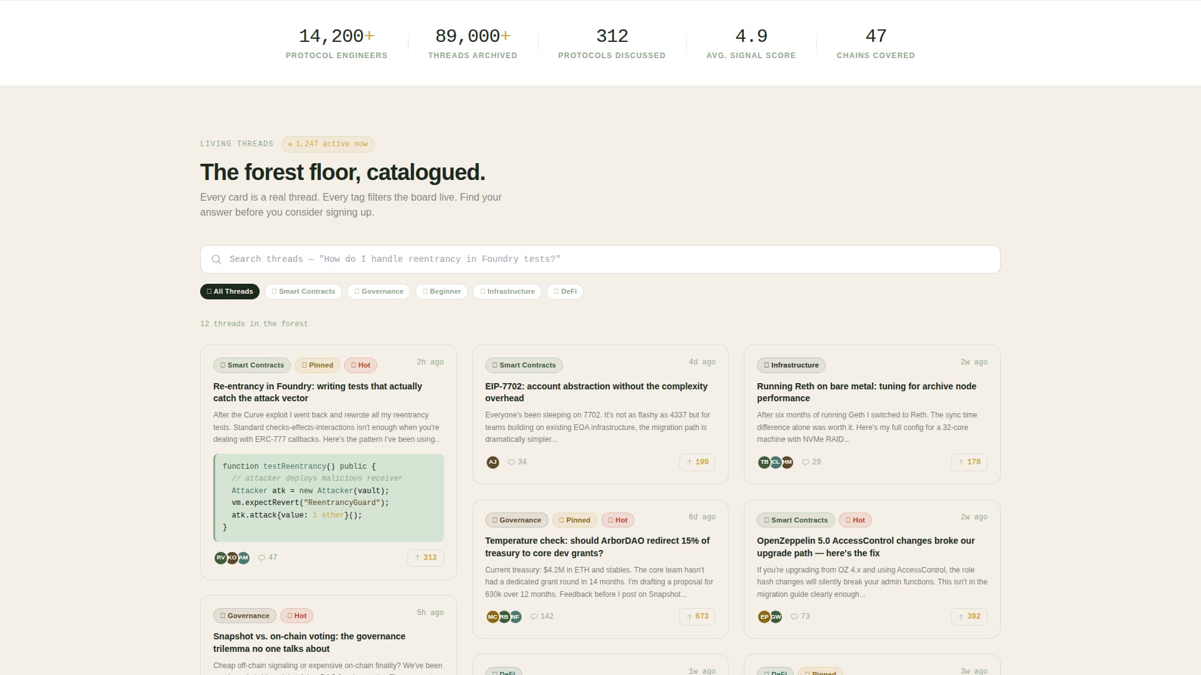Viewport: 1201px width, 675px height.
Task: Upvote the Reth bare metal thread
Action: click(969, 462)
